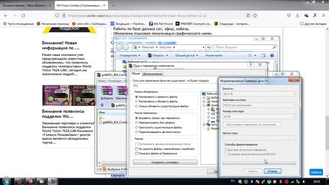Screen dimensions: 329x185
Task: Open Firefox downloads panel
Action: [298, 15]
